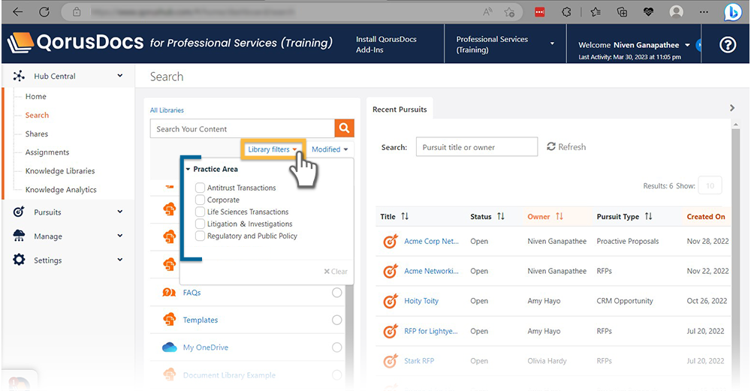Image resolution: width=751 pixels, height=391 pixels.
Task: Check the Corporate checkbox
Action: click(201, 200)
